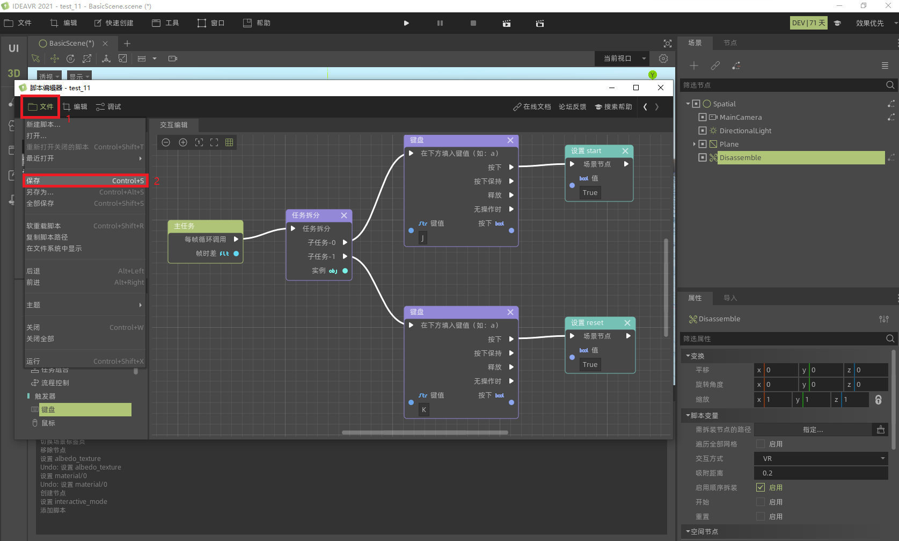The width and height of the screenshot is (899, 541).
Task: Enable the 开始 checkbox
Action: pos(761,502)
